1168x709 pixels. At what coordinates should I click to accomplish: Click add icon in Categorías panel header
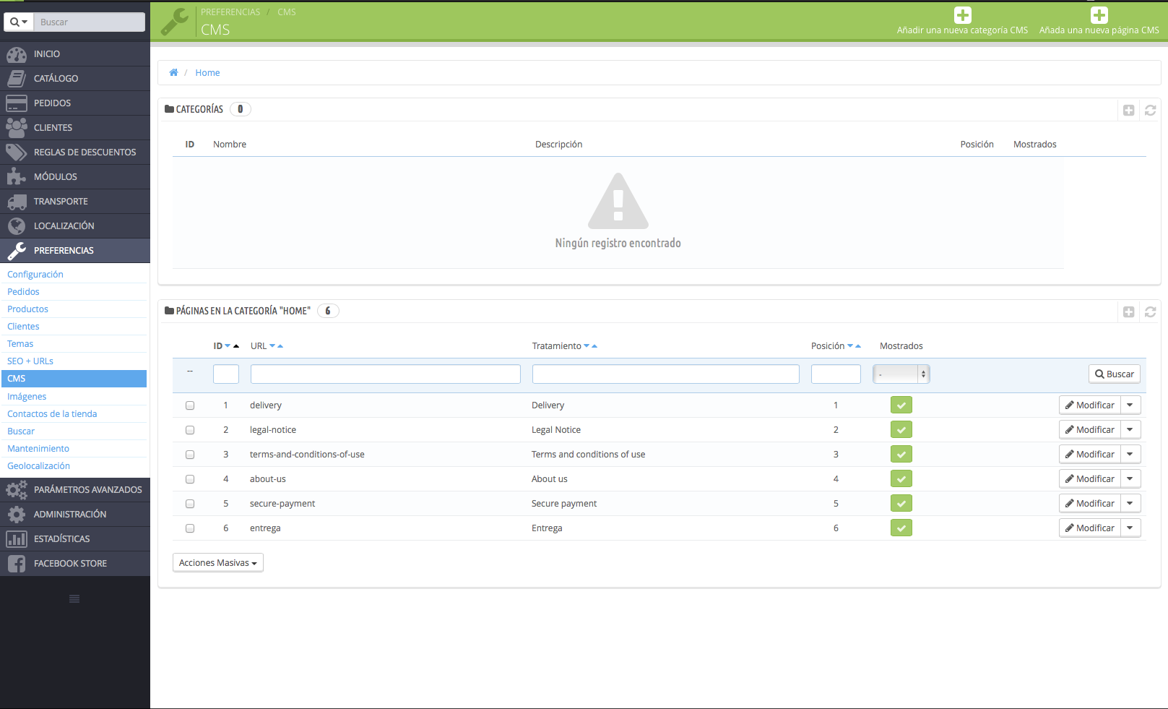coord(1128,111)
